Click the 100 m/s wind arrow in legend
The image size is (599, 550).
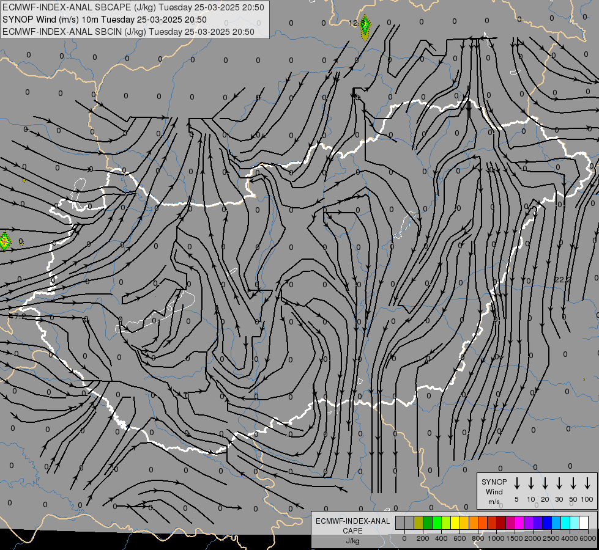tap(587, 483)
